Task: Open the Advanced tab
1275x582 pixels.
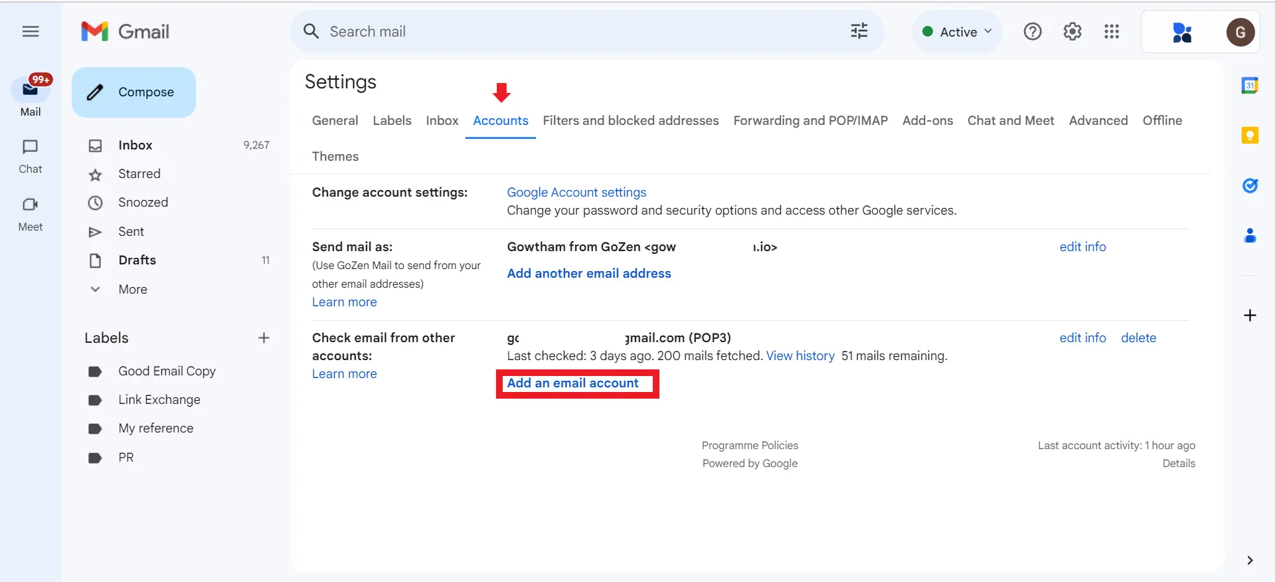Action: click(1098, 120)
